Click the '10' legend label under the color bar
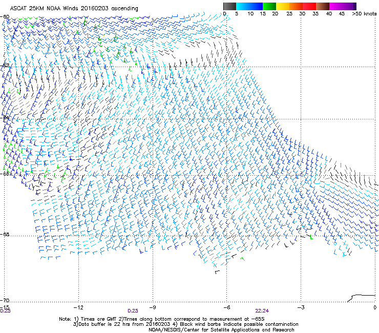The width and height of the screenshot is (379, 333). point(250,13)
